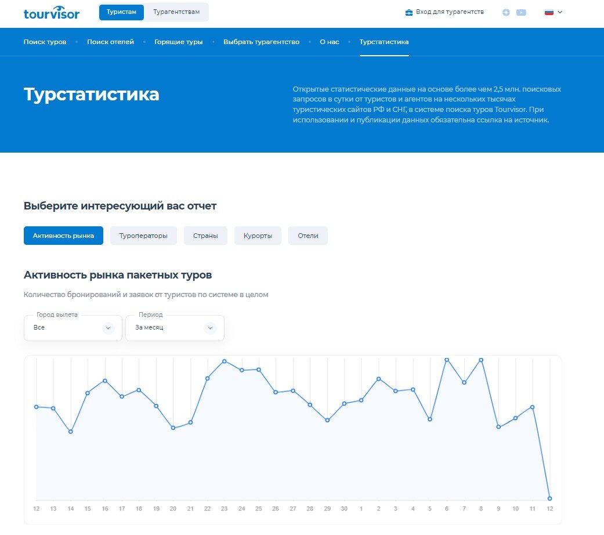Open the Город вылета dropdown
This screenshot has height=535, width=604.
point(73,328)
